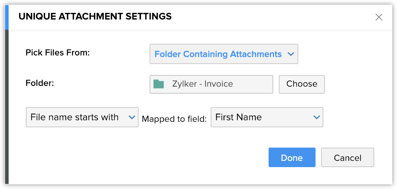Screen dimensions: 397x189
Task: Click the green folder icon
Action: point(159,84)
